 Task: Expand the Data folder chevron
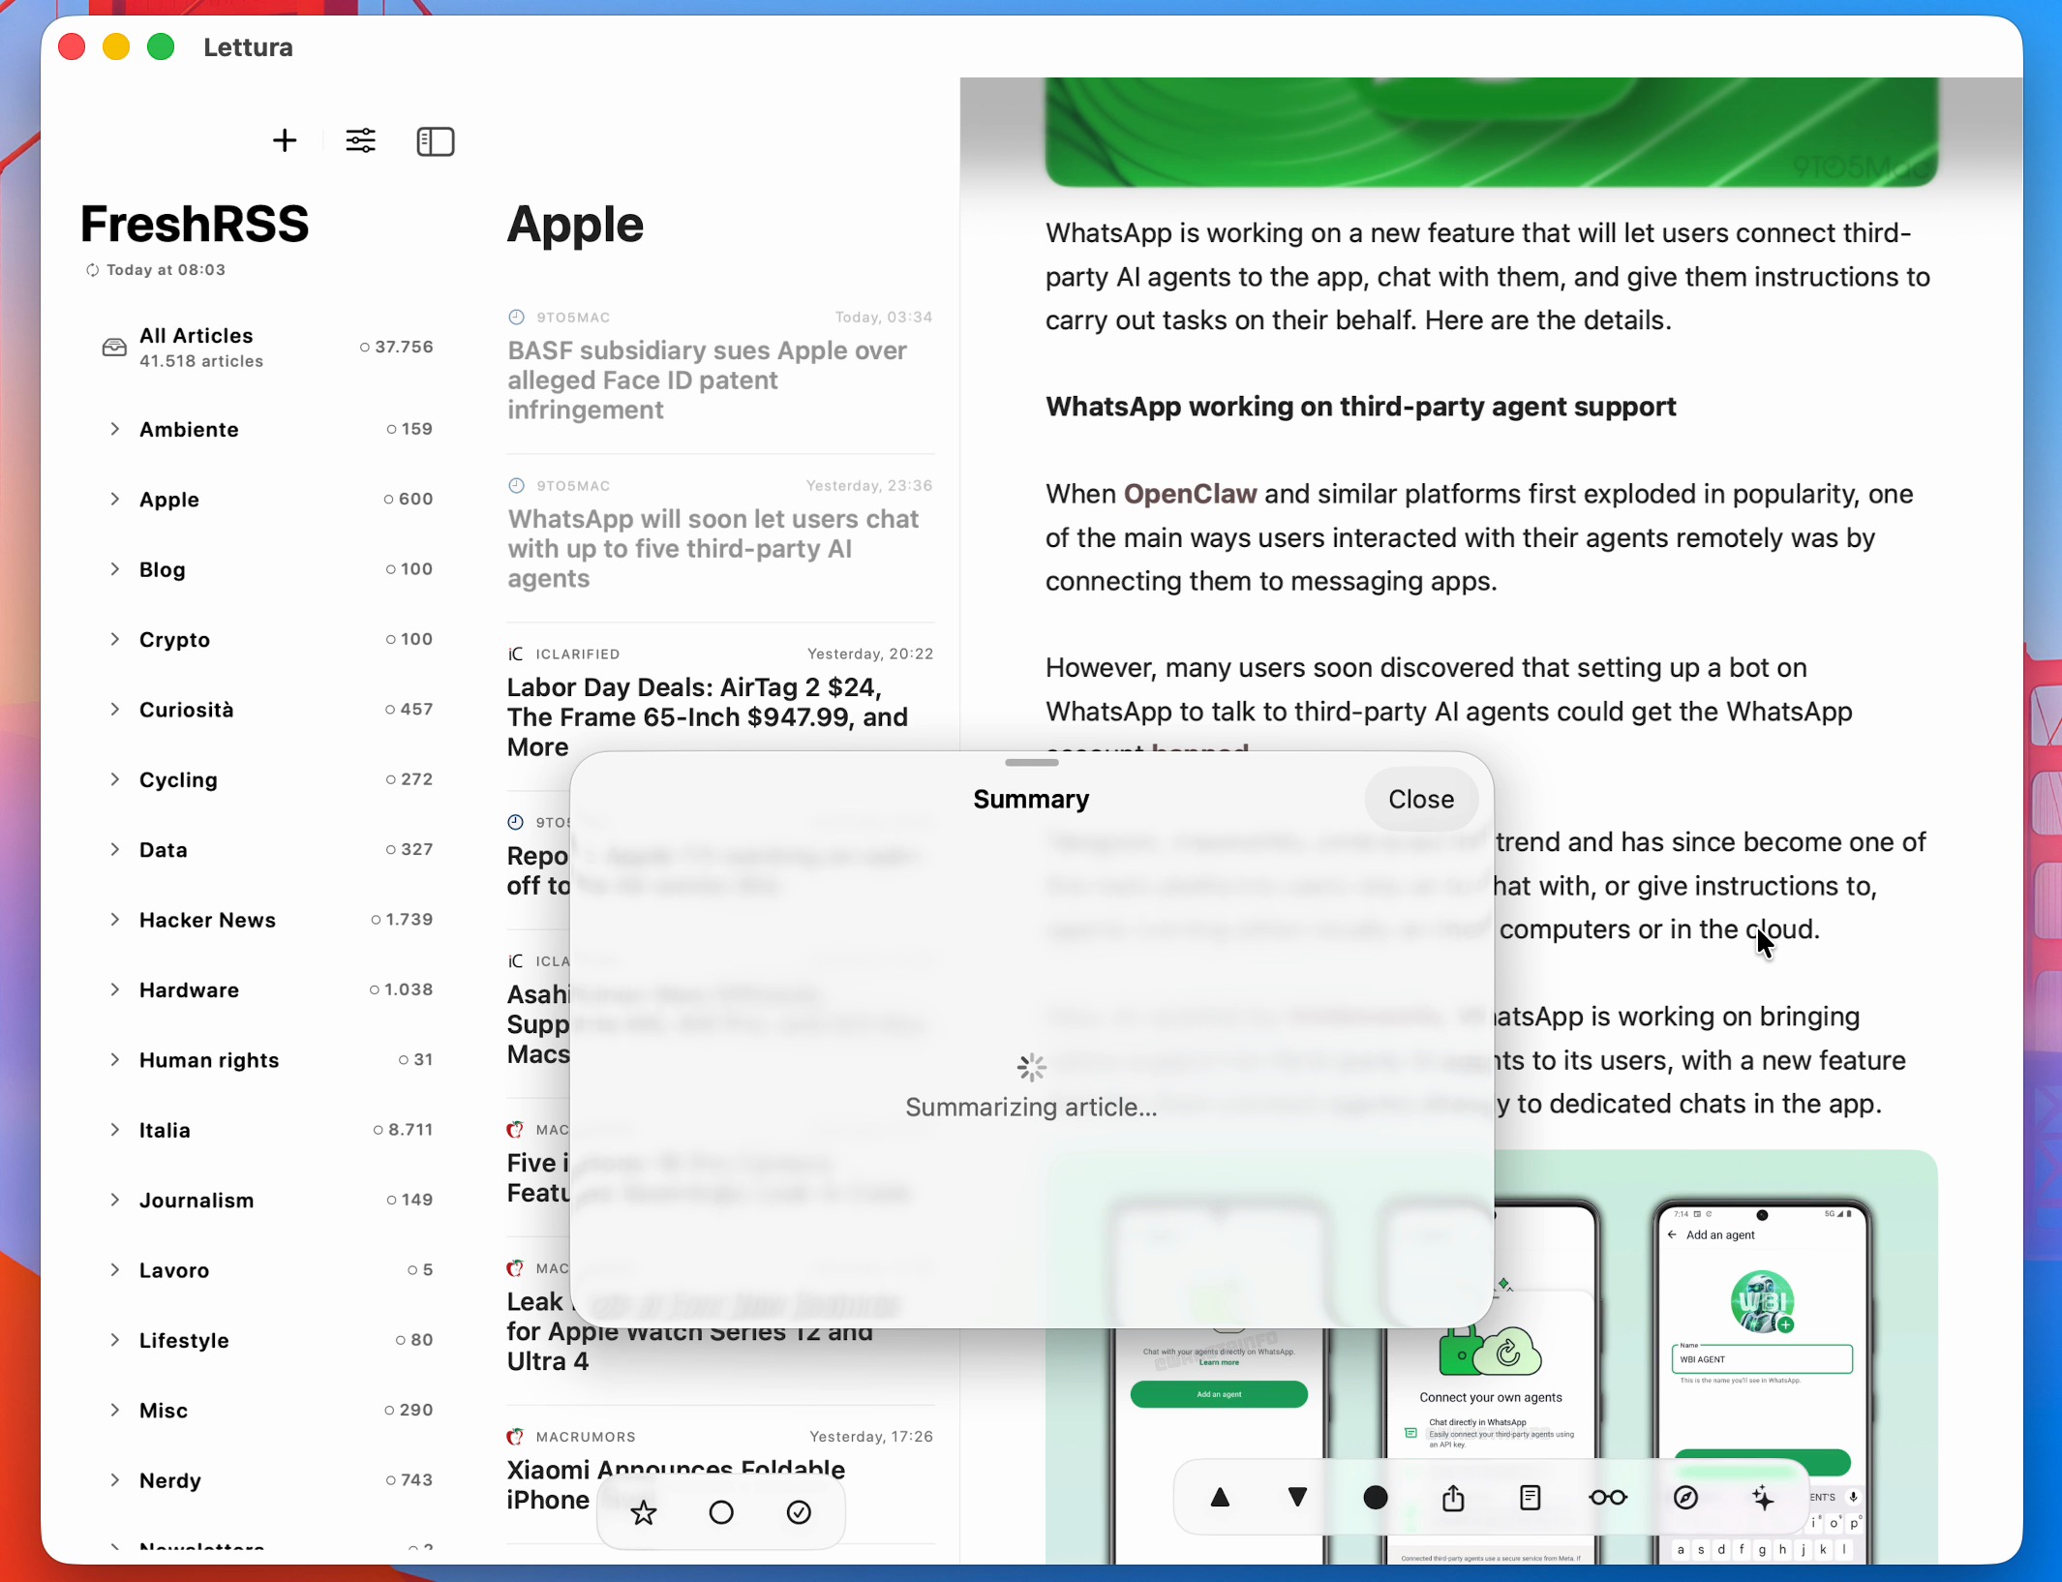coord(115,849)
